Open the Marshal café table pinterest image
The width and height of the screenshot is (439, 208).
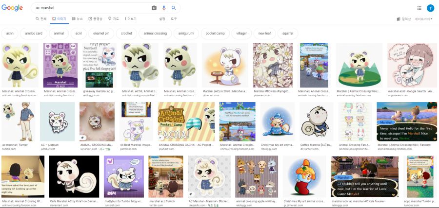[x=225, y=65]
